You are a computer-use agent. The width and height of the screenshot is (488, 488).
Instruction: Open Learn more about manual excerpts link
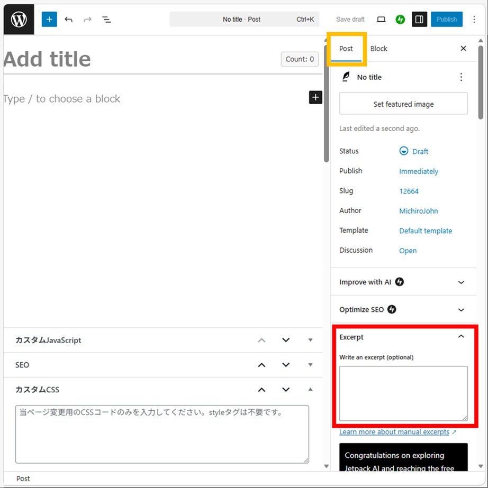click(x=394, y=432)
